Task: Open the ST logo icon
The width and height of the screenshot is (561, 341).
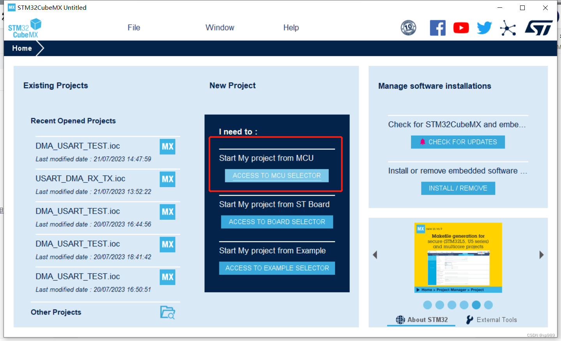Action: point(538,28)
